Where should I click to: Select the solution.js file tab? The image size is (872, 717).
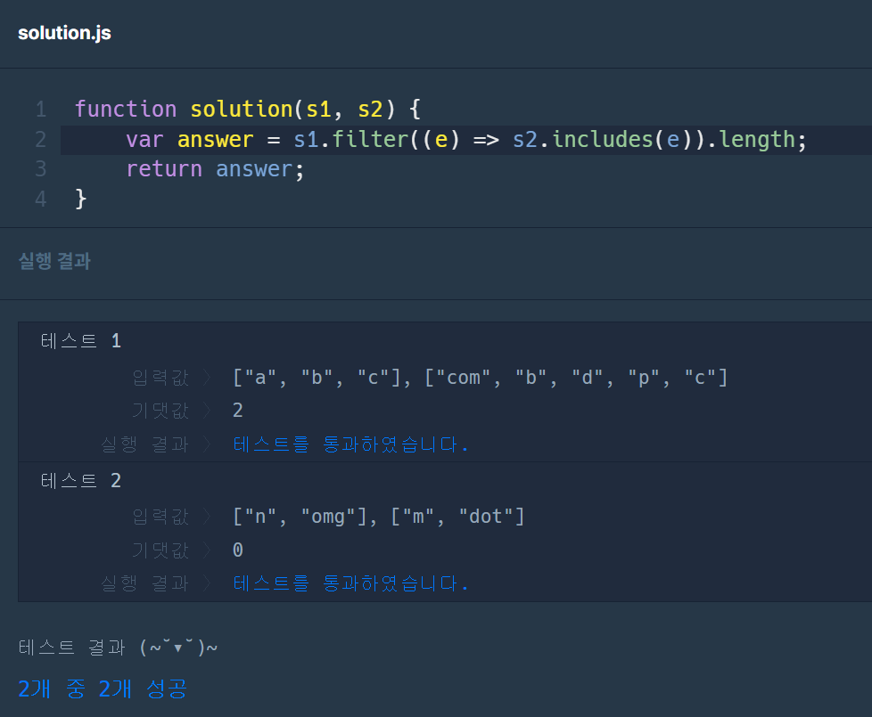pyautogui.click(x=64, y=33)
